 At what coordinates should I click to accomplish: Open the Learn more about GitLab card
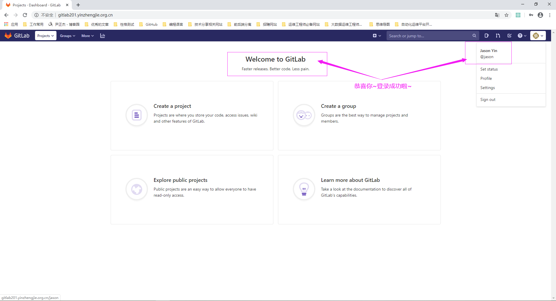(x=359, y=190)
